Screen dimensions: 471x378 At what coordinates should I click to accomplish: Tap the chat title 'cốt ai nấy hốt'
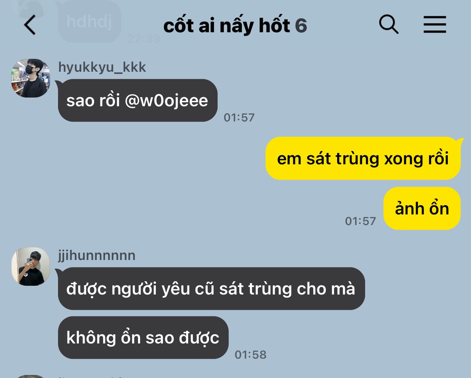pos(226,25)
